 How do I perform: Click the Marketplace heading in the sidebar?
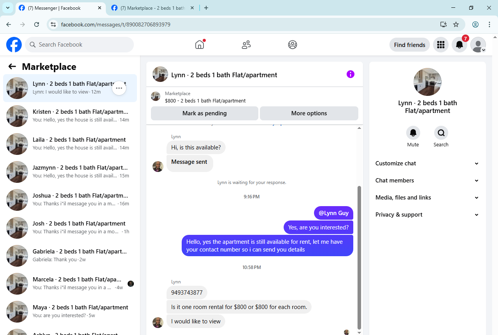49,67
